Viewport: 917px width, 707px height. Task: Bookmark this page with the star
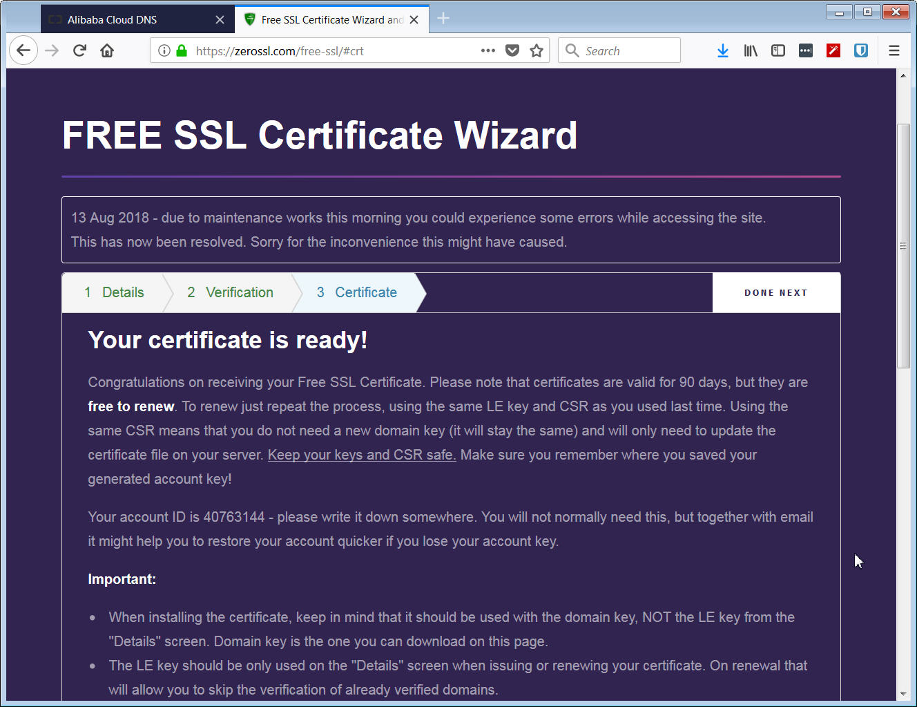(537, 50)
